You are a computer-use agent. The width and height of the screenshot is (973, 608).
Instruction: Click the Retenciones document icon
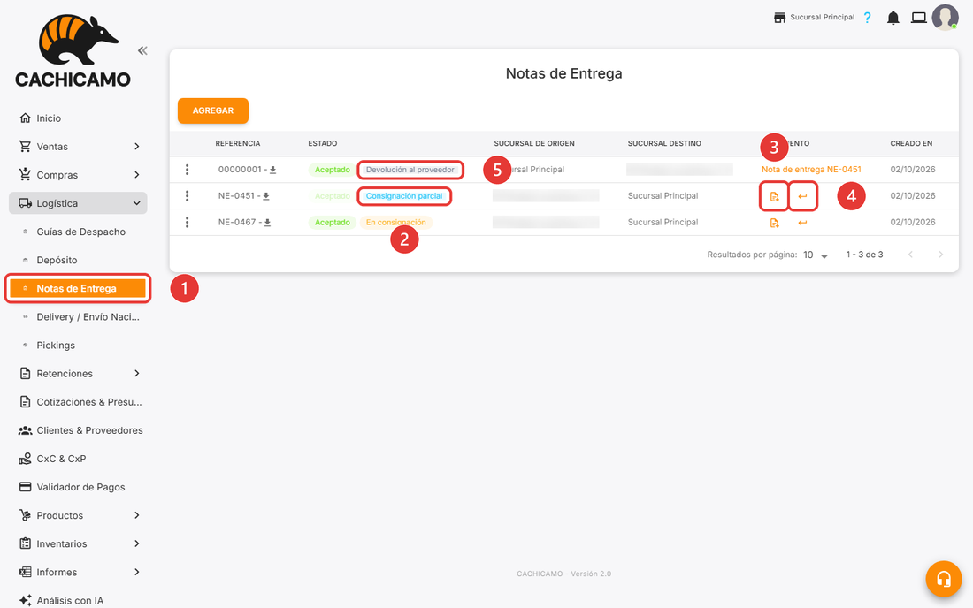[x=25, y=373]
